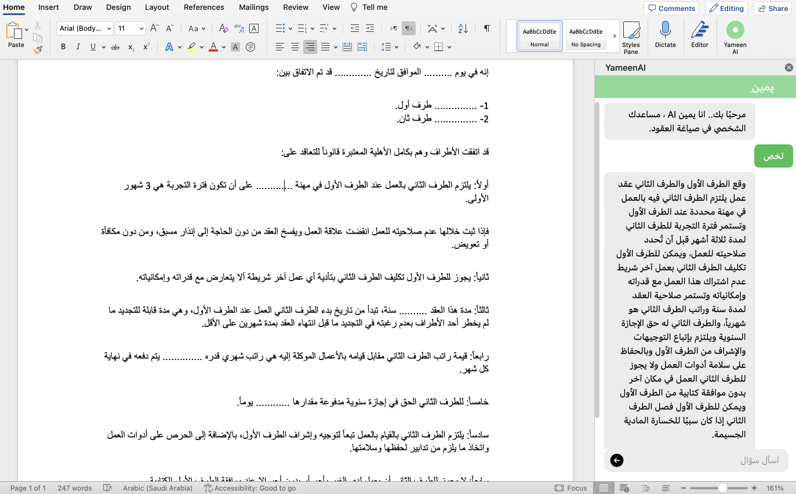Screen dimensions: 796x494
Task: Select the Italic formatting icon
Action: (78, 47)
